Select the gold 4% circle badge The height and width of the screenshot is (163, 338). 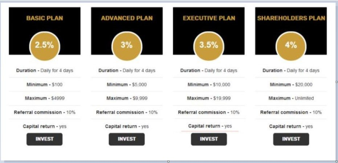point(291,45)
